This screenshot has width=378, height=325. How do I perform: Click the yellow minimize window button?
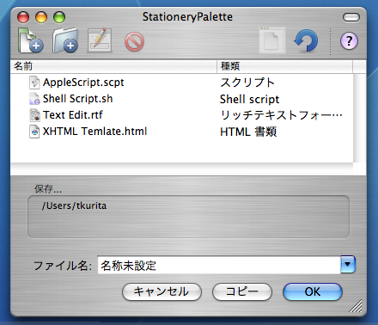[41, 17]
